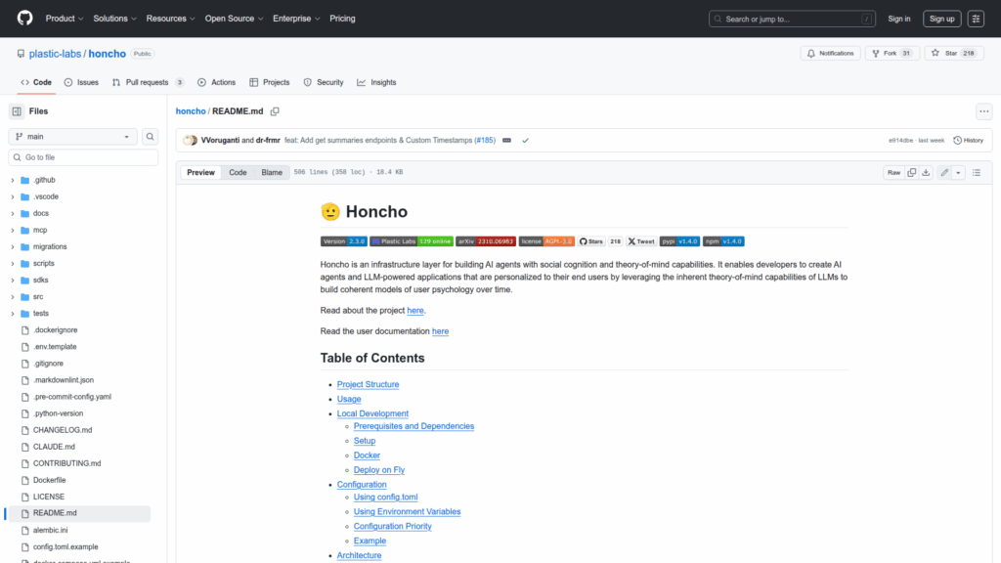Jump to Project Structure section
Viewport: 1001px width, 563px height.
pos(368,384)
